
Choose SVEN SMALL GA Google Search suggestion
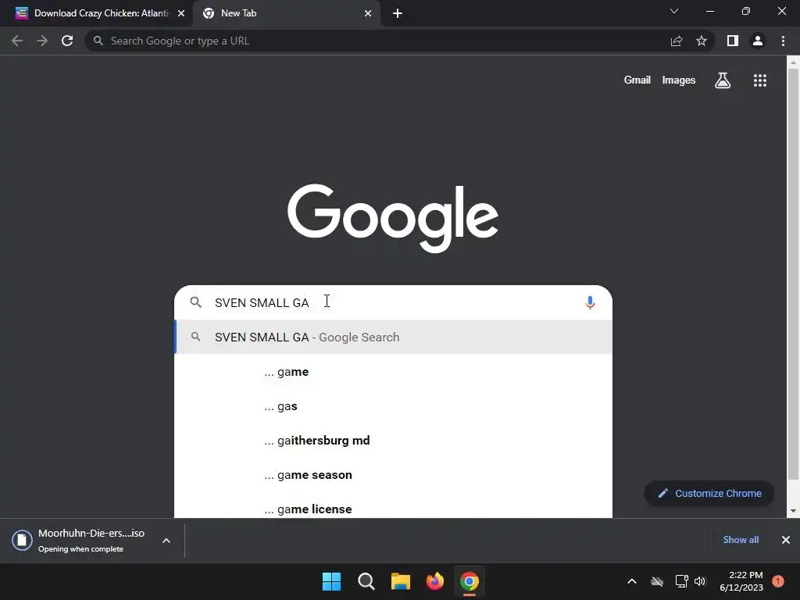pyautogui.click(x=394, y=337)
